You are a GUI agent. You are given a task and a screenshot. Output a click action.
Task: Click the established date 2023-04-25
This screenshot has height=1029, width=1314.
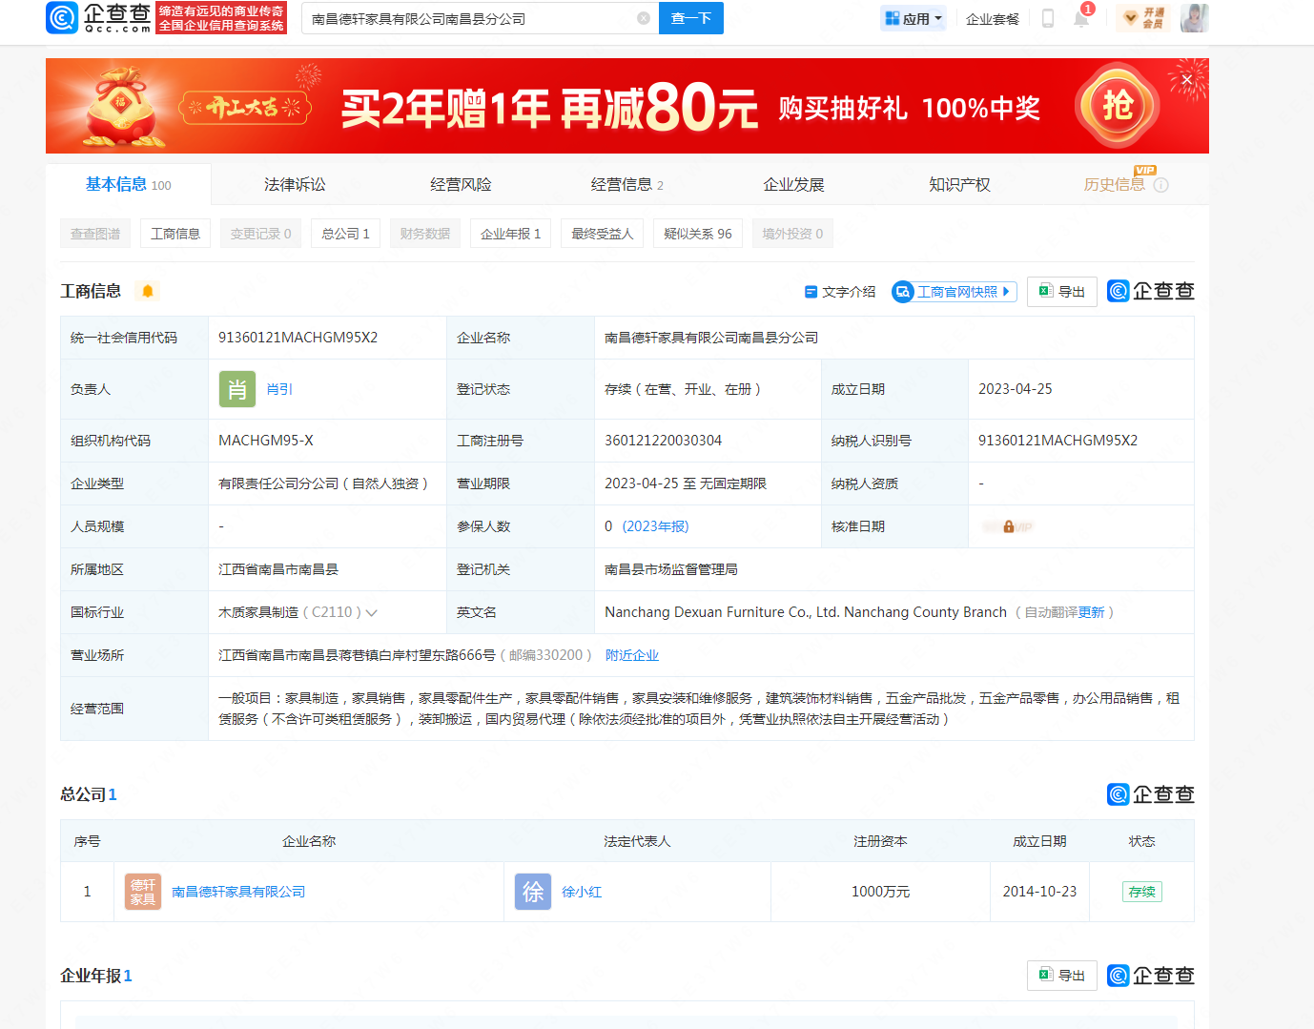click(1015, 389)
